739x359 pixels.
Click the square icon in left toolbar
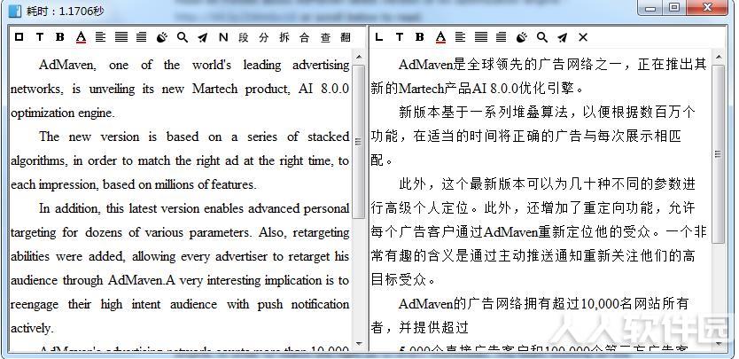(x=19, y=37)
